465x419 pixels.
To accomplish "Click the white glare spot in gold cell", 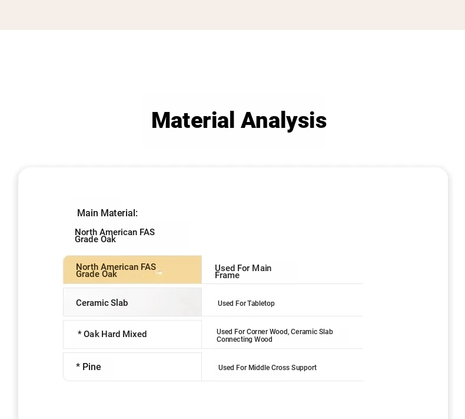I will tap(160, 272).
